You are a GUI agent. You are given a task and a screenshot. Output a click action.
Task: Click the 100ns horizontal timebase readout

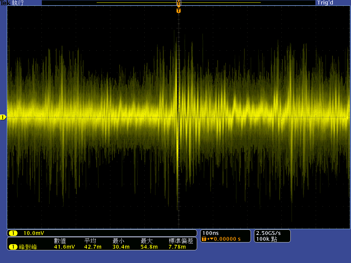tap(210, 233)
